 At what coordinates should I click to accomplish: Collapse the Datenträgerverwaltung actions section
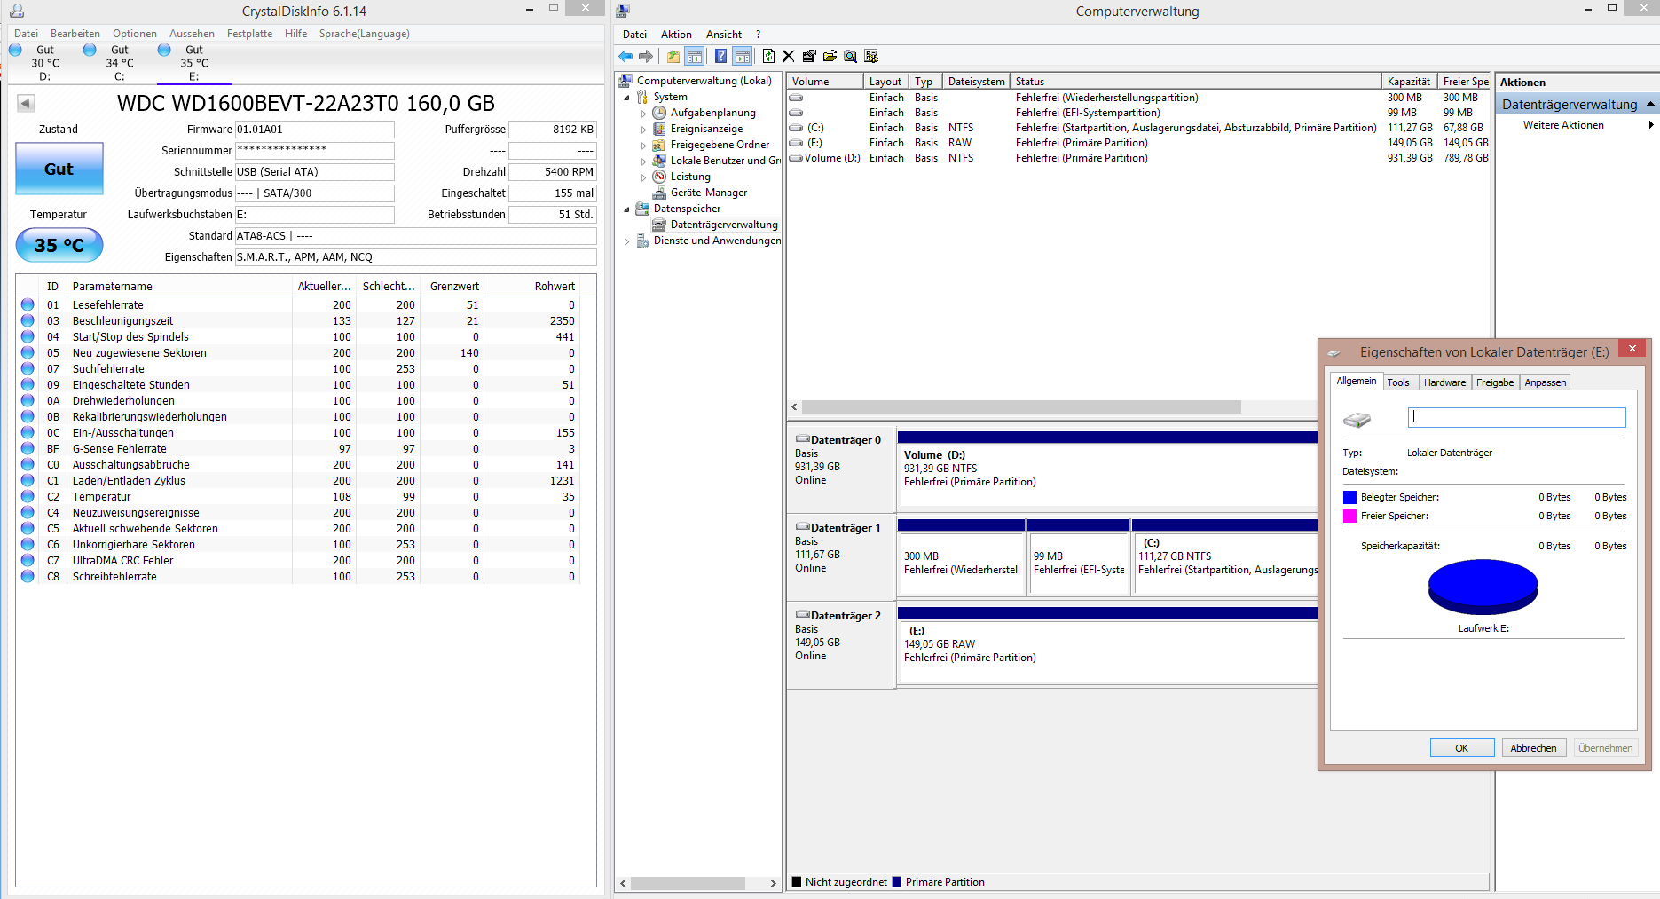(1650, 105)
